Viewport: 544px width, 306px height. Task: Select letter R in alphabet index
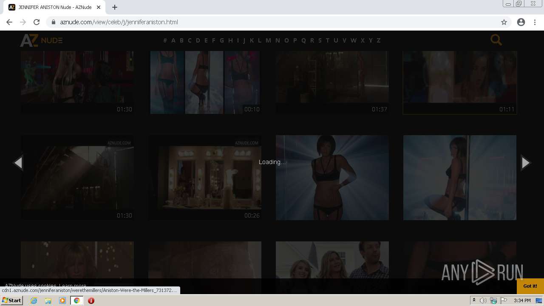click(312, 40)
